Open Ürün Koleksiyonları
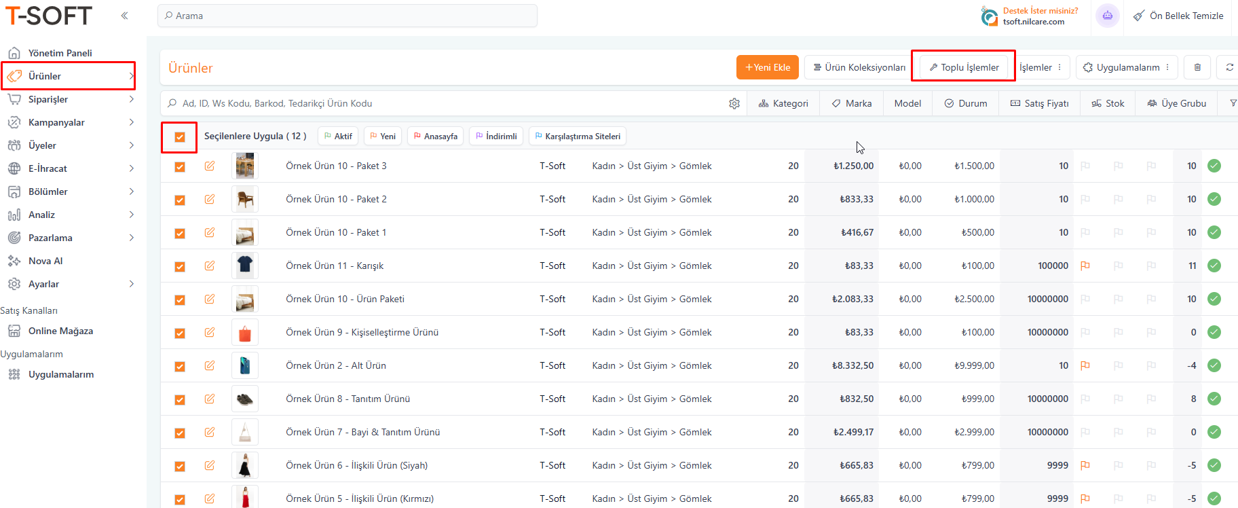The height and width of the screenshot is (508, 1238). tap(859, 67)
